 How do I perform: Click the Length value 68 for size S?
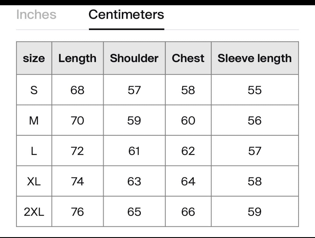(x=77, y=90)
